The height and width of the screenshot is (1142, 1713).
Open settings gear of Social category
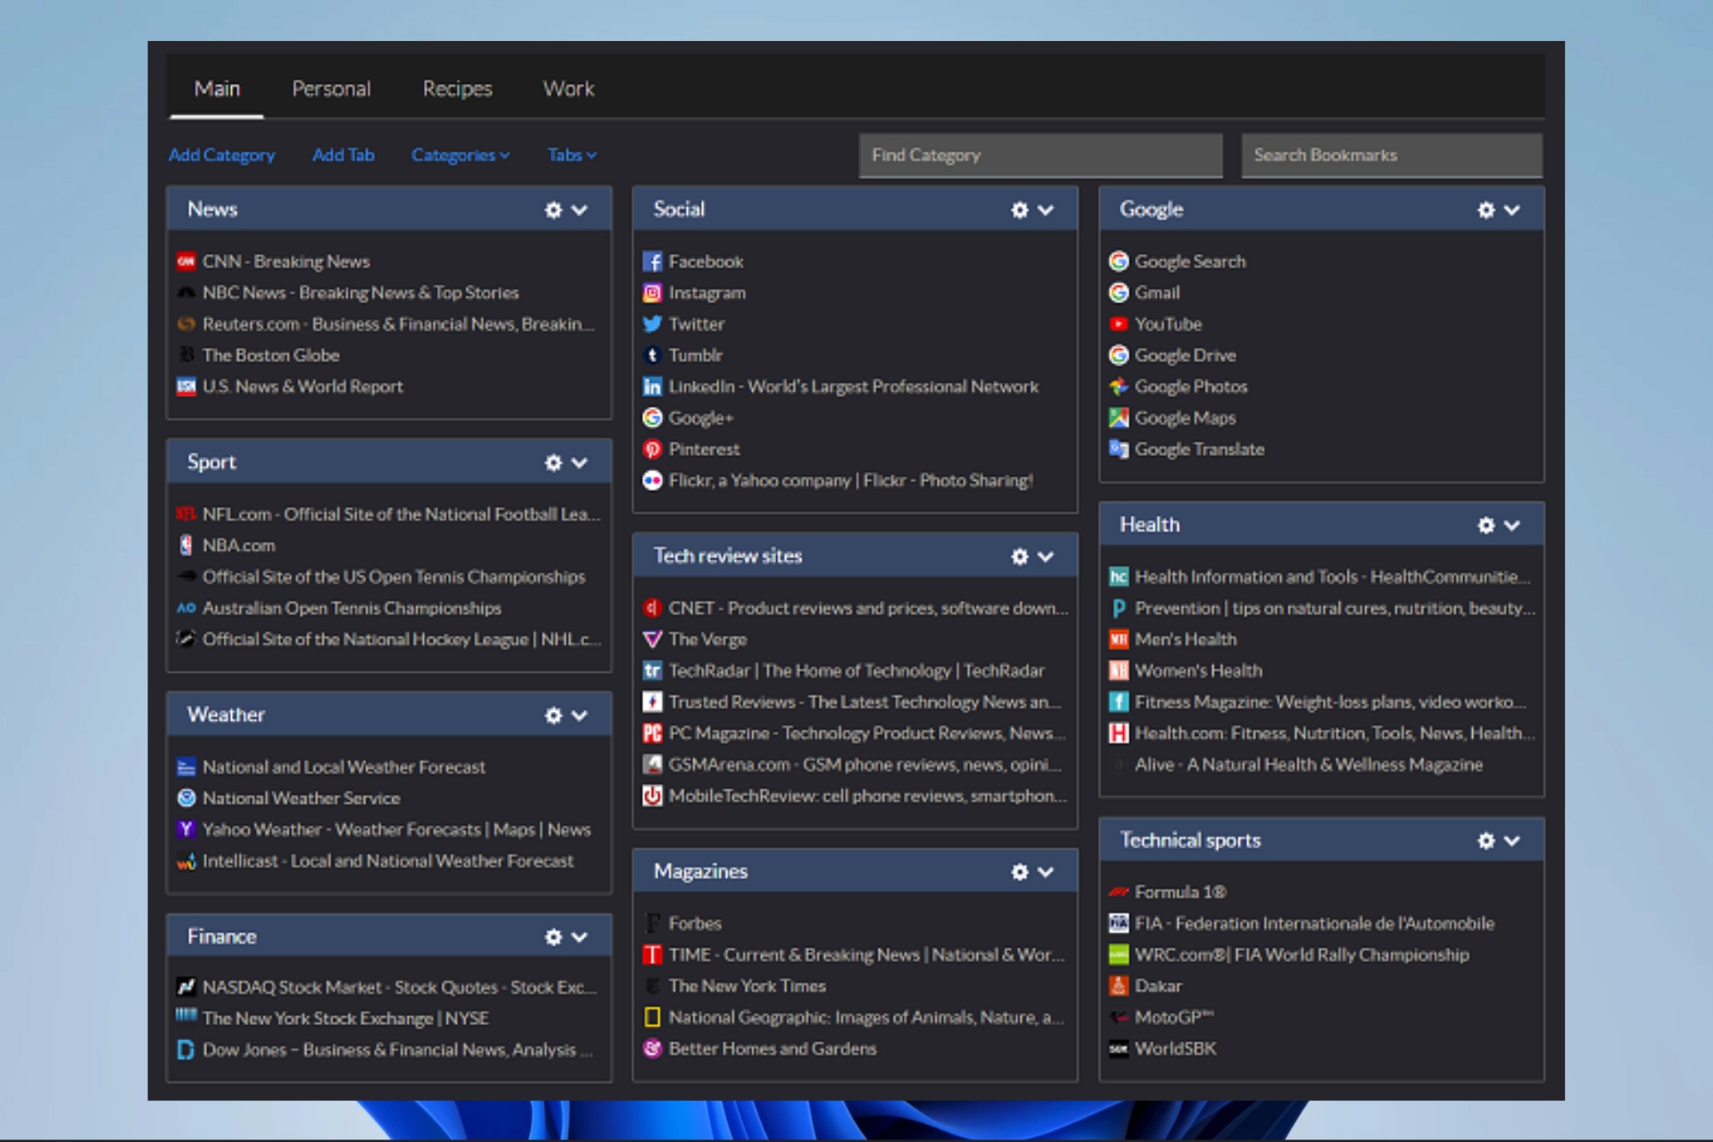(x=1020, y=210)
